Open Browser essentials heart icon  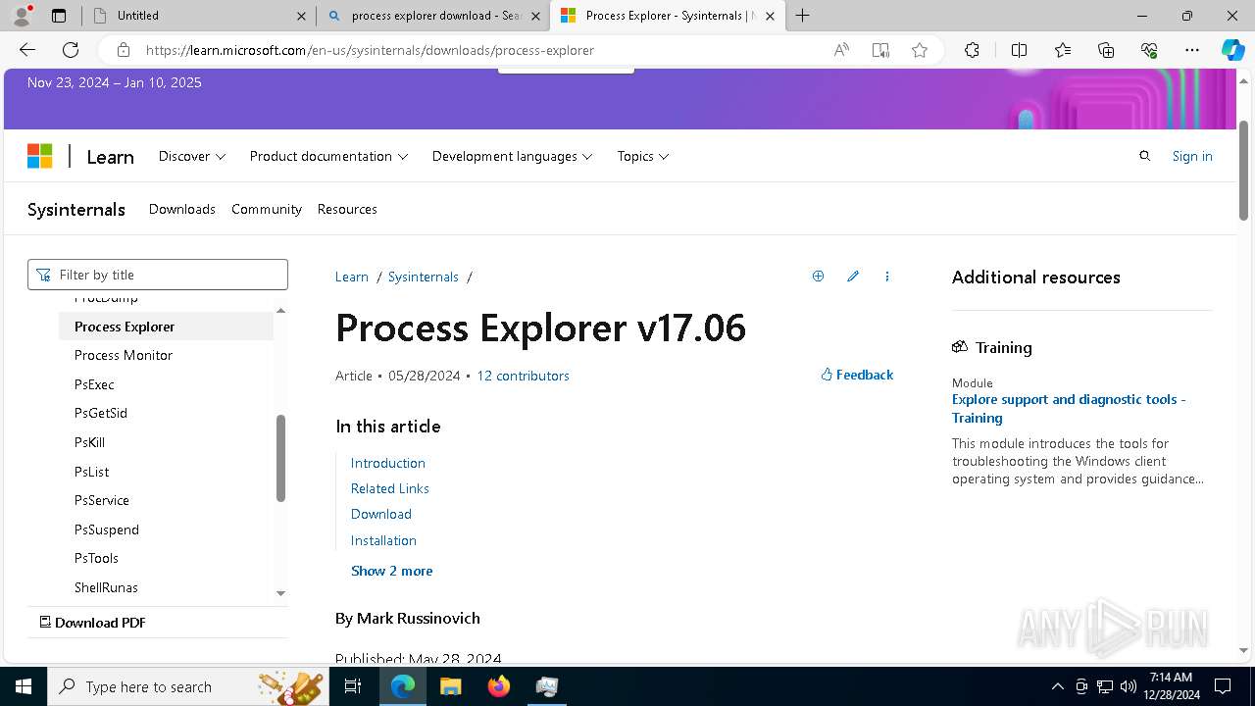pos(1149,50)
